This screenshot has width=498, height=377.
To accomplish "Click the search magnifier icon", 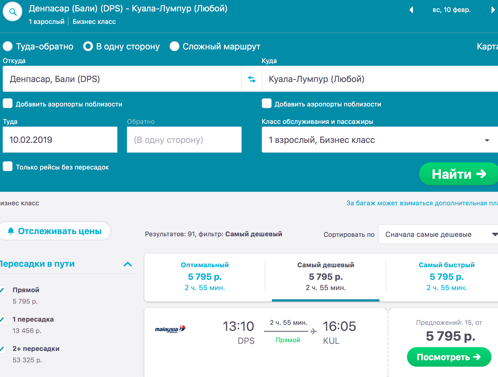I will (13, 12).
